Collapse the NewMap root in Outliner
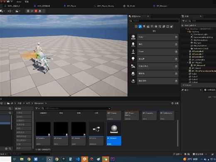Viewport: 216px width, 162px height. 186,29
